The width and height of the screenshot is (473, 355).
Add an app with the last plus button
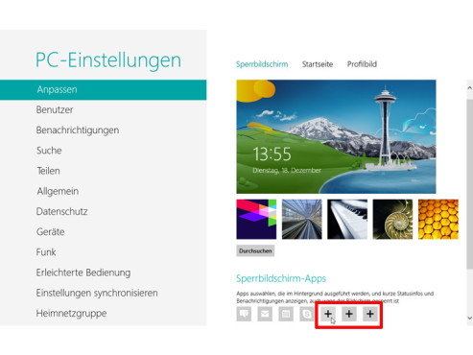pyautogui.click(x=370, y=314)
